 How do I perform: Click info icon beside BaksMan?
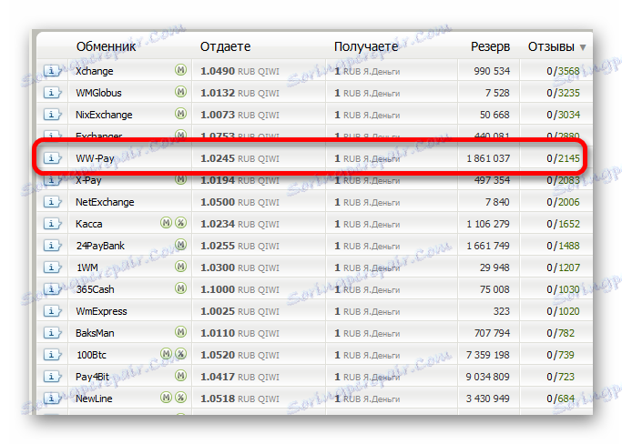pos(52,333)
